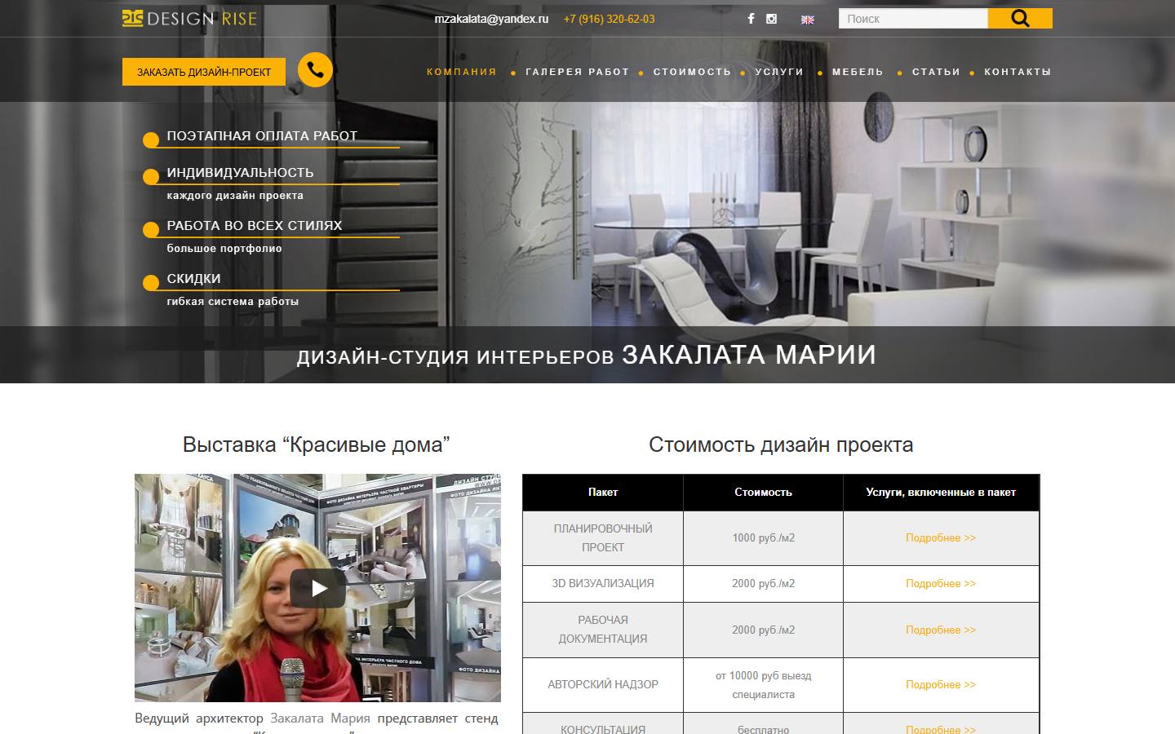The image size is (1175, 734).
Task: Click the 3D визуализация table cell
Action: (x=603, y=583)
